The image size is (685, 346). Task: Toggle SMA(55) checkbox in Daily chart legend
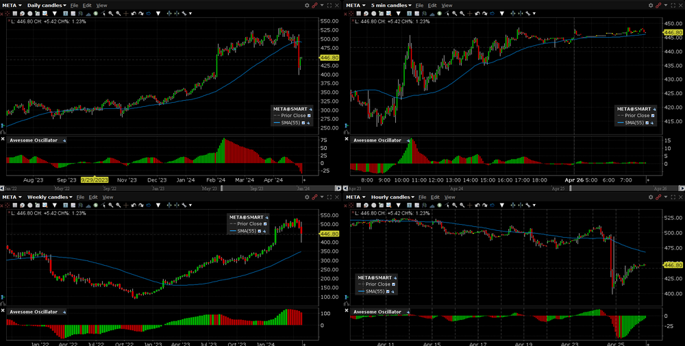(x=303, y=123)
